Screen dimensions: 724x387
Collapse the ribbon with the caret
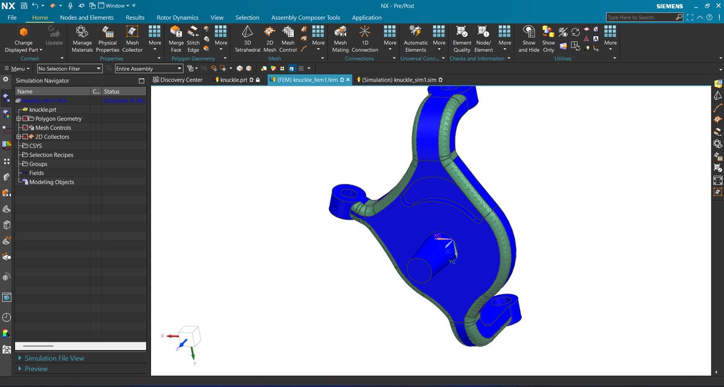[700, 17]
